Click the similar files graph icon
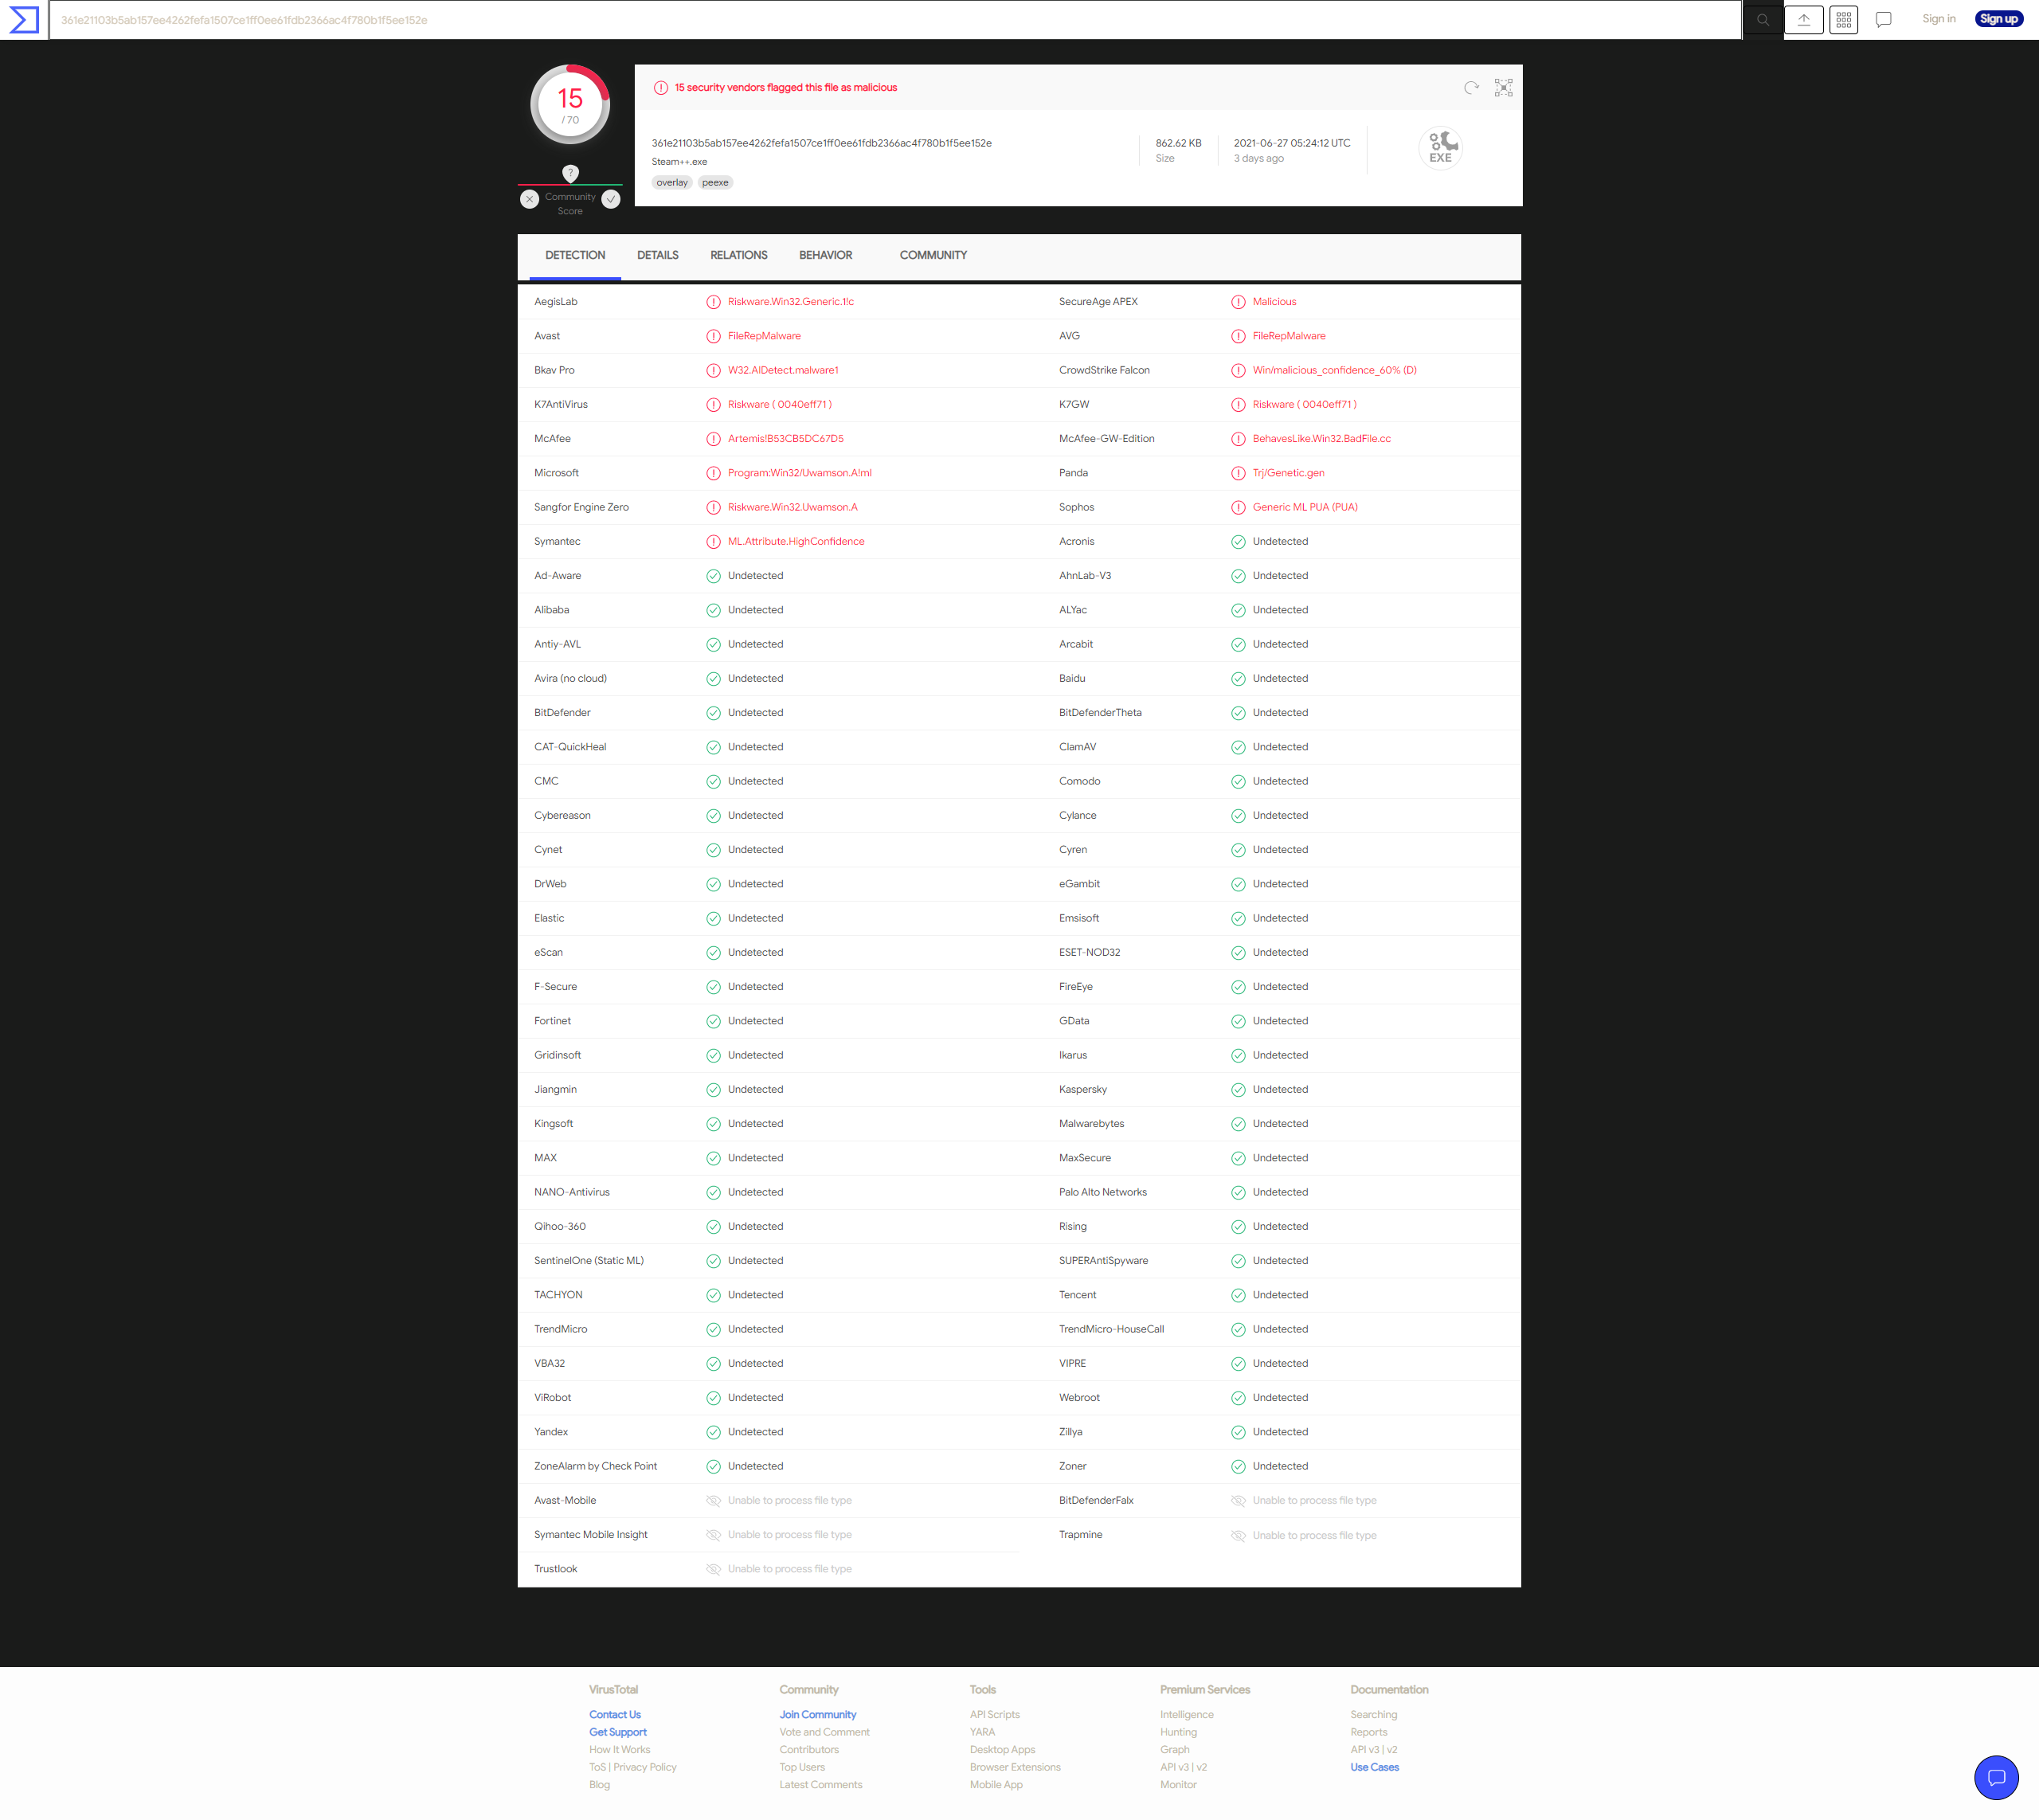2039x1820 pixels. tap(1502, 88)
